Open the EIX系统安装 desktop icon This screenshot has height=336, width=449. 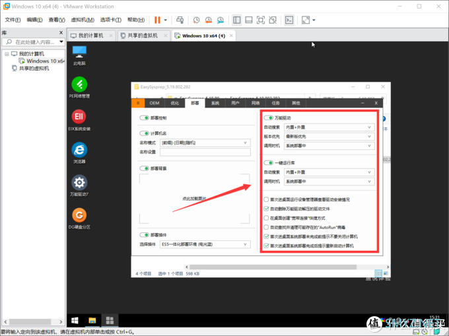[x=79, y=120]
